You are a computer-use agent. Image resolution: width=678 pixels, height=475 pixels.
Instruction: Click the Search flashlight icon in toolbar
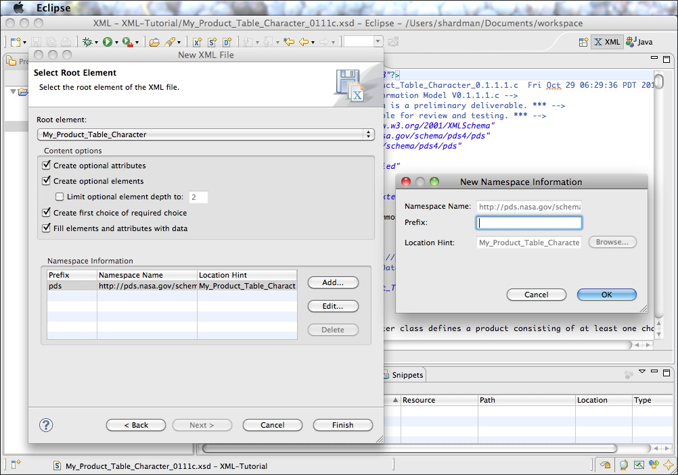click(170, 42)
